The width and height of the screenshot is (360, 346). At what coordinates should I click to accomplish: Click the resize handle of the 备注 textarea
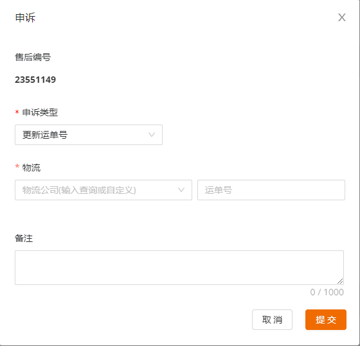tap(340, 281)
